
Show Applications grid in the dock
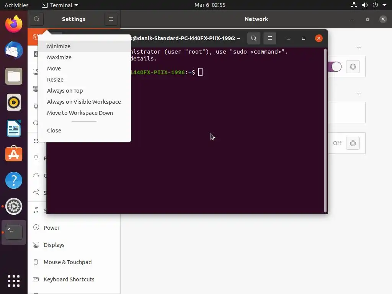pyautogui.click(x=14, y=281)
